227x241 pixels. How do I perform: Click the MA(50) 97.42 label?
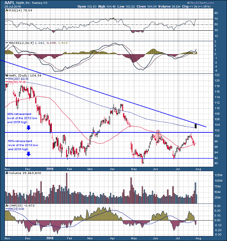coord(17,82)
